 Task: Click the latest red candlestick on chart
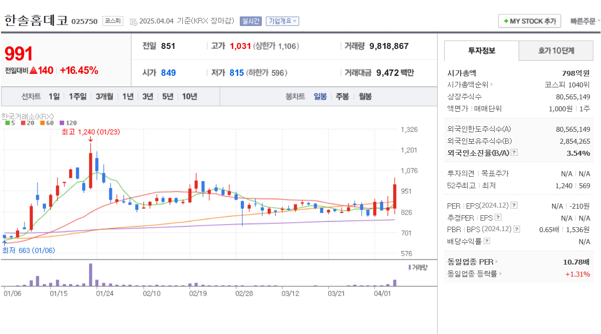tap(395, 196)
